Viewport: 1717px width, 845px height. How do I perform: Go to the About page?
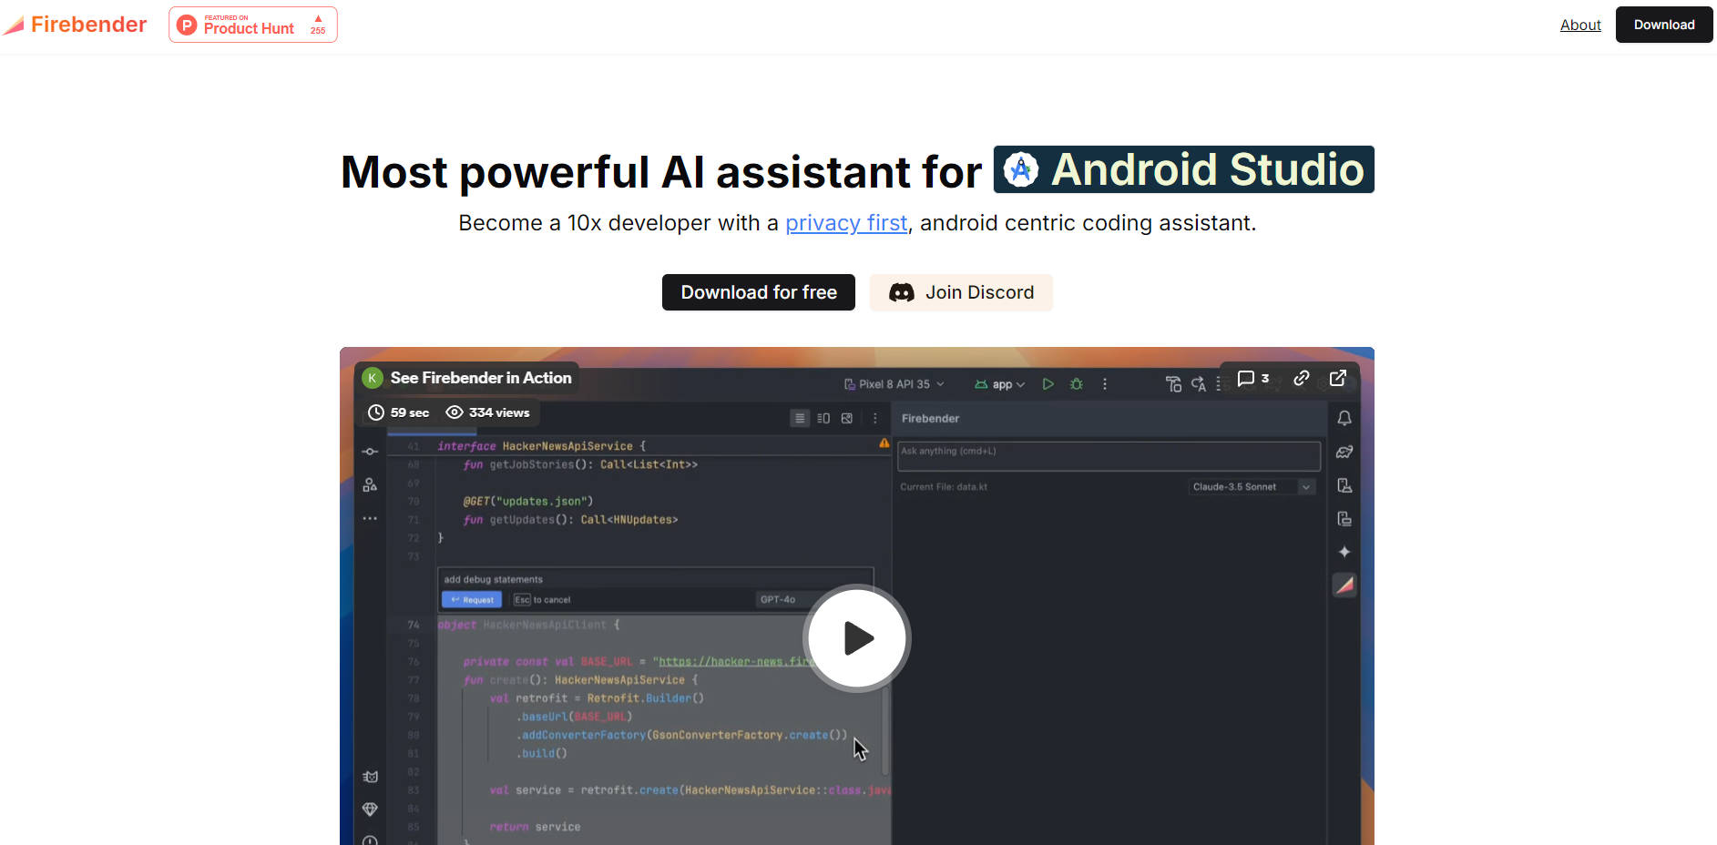tap(1579, 25)
